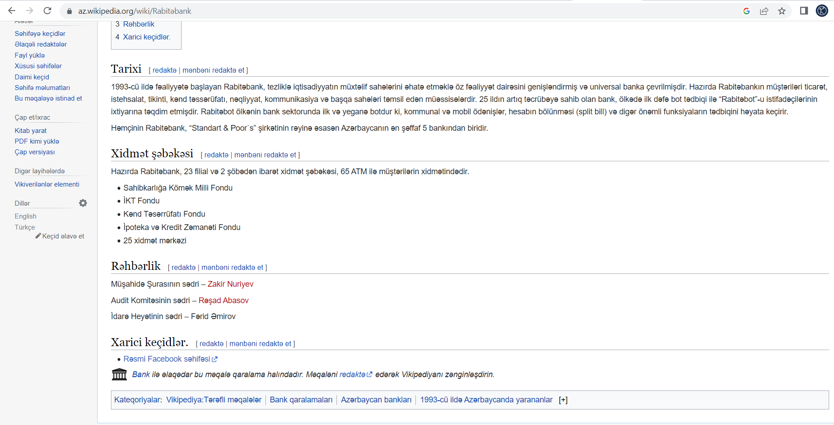Screen dimensions: 834x425
Task: Click redaktə link in stub notice
Action: click(356, 374)
